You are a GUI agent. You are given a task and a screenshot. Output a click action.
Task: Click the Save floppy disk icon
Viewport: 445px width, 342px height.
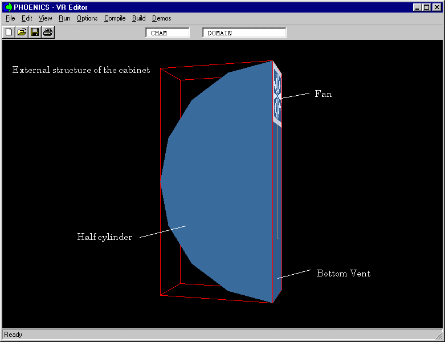coord(35,32)
